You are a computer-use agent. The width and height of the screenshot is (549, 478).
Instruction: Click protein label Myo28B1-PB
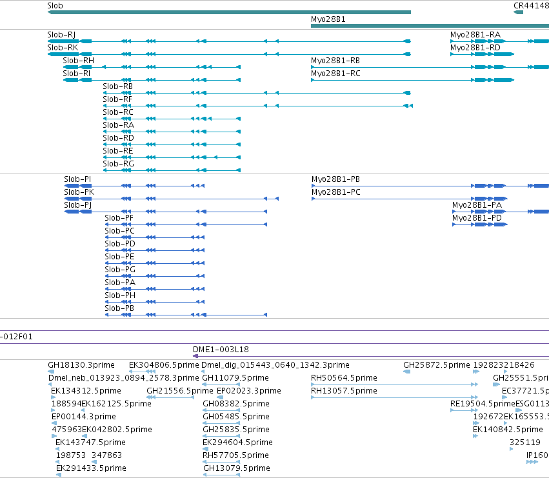click(x=335, y=179)
